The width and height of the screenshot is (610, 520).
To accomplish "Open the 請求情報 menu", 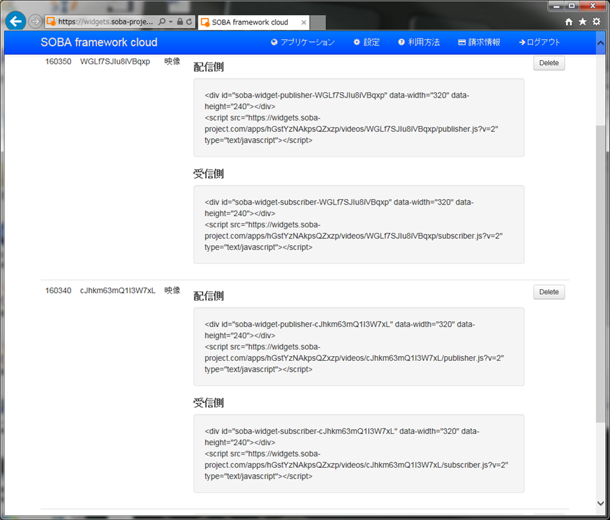I will click(479, 42).
